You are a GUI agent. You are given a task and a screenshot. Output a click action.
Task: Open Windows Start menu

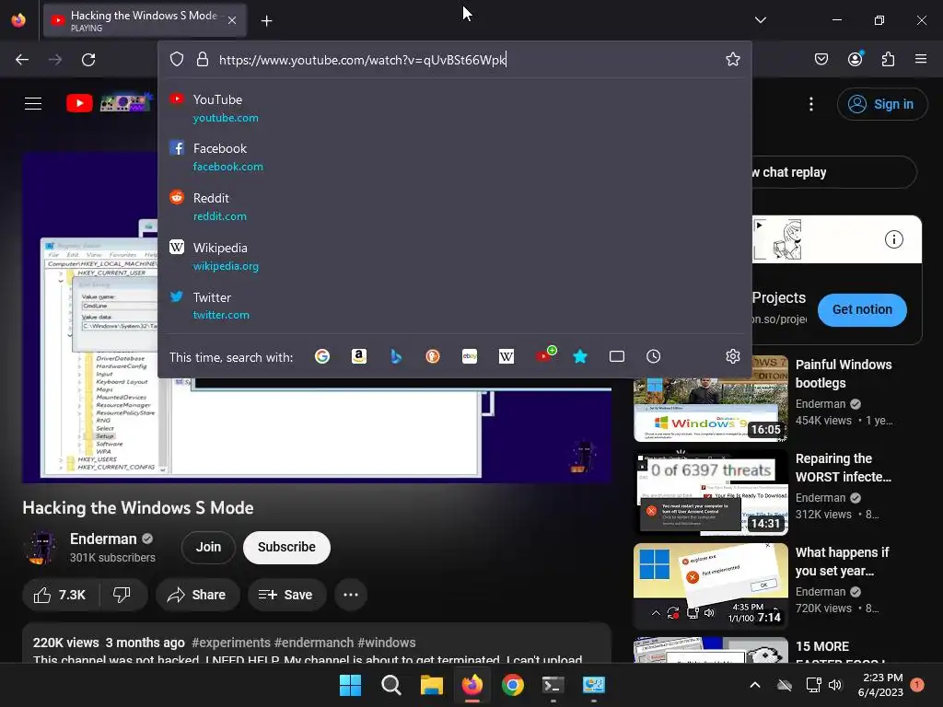point(350,685)
